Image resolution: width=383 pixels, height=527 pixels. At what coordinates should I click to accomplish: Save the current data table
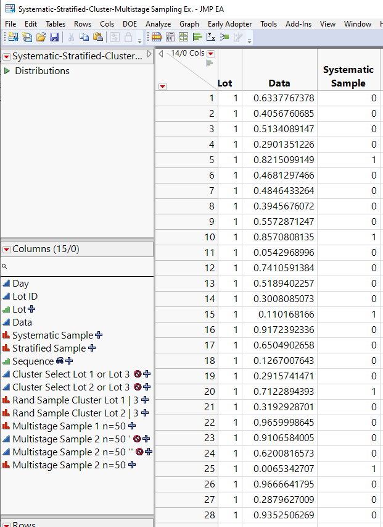[x=54, y=37]
